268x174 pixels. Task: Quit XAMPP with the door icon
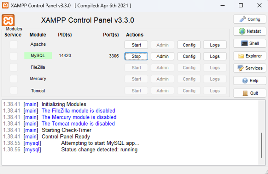click(249, 93)
